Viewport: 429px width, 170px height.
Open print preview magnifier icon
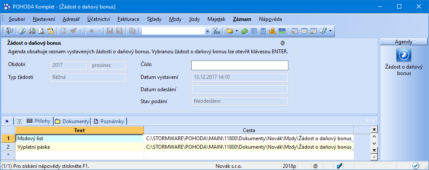(x=41, y=31)
